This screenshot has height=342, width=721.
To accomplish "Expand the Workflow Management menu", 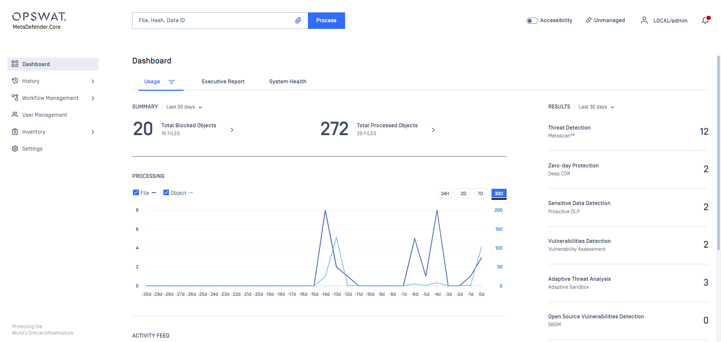I will (53, 98).
